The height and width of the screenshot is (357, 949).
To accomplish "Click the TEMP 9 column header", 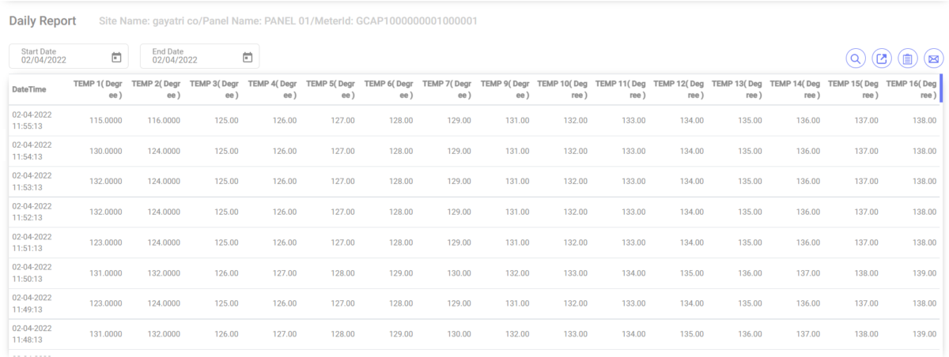I will 506,89.
